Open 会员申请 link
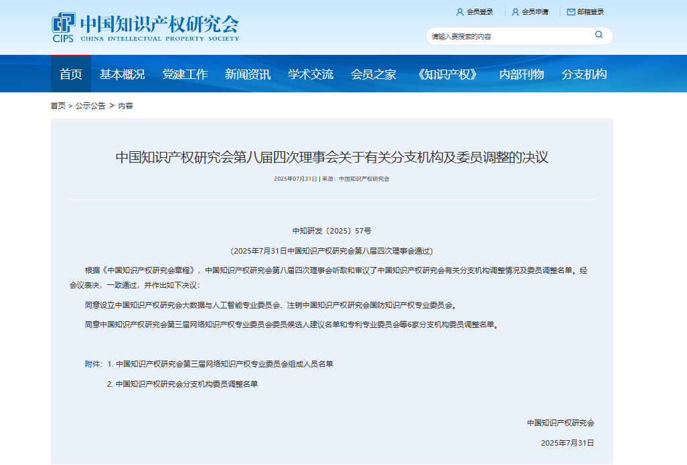The height and width of the screenshot is (465, 687). tap(535, 12)
